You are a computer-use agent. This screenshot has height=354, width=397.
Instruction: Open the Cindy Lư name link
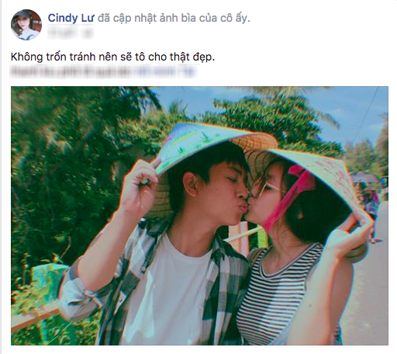point(71,18)
